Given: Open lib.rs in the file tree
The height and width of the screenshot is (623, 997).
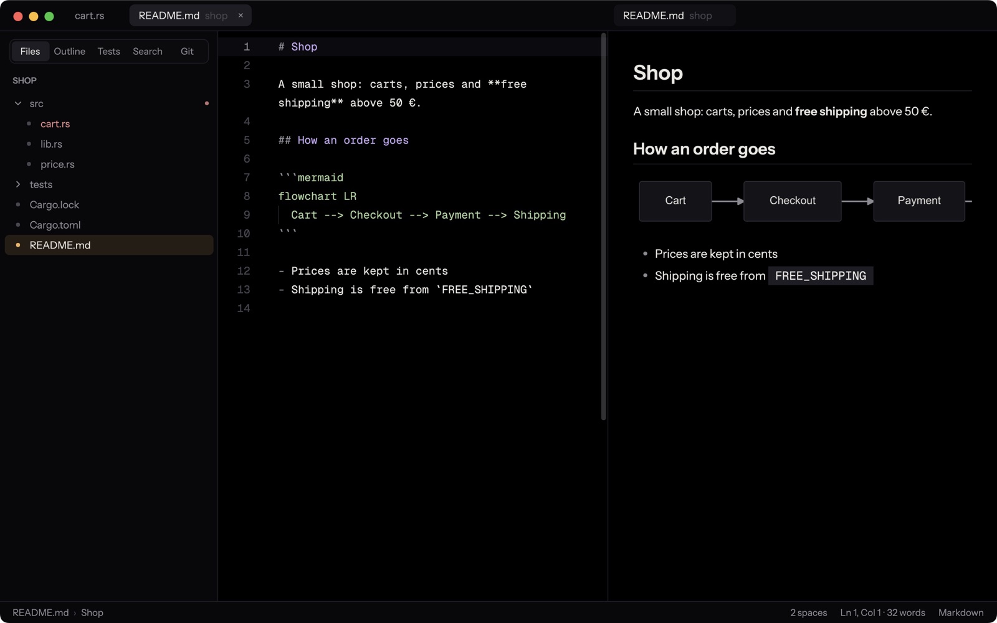Looking at the screenshot, I should [x=109, y=144].
